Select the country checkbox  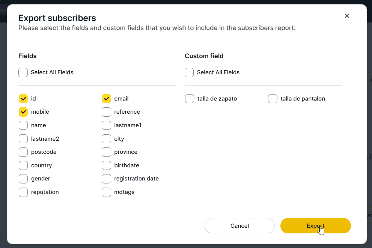(x=23, y=165)
